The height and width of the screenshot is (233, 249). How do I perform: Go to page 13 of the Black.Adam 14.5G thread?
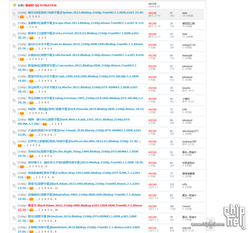[56, 188]
